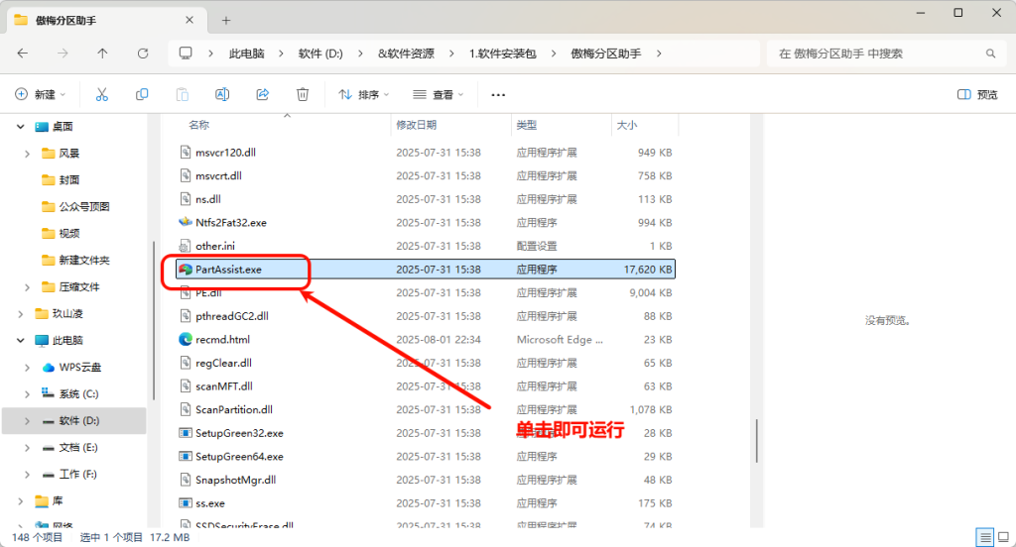The width and height of the screenshot is (1016, 547).
Task: Open the 公众号顶图 folder in sidebar
Action: [x=73, y=206]
